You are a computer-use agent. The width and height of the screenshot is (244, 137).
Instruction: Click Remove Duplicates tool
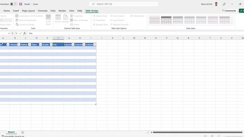coord(26,20)
